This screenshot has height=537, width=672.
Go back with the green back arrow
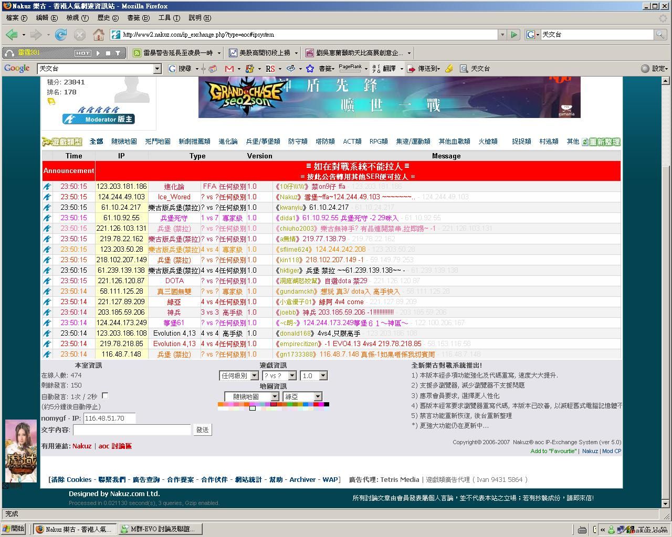tap(12, 35)
